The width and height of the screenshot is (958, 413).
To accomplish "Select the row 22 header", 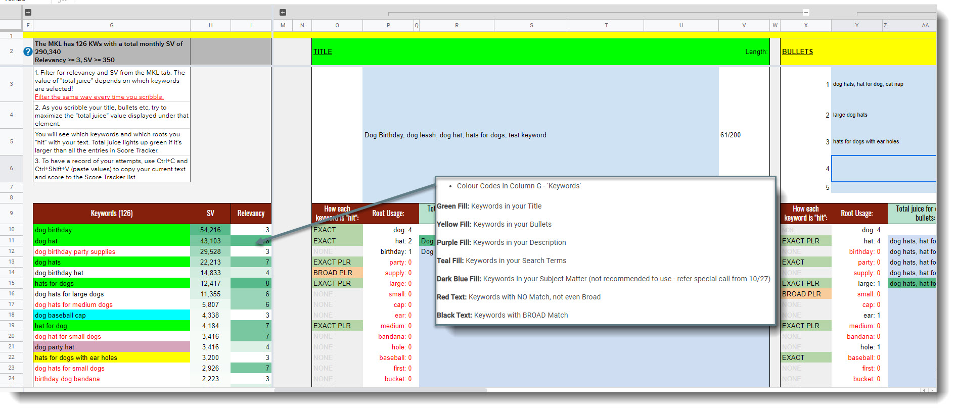I will tap(11, 357).
